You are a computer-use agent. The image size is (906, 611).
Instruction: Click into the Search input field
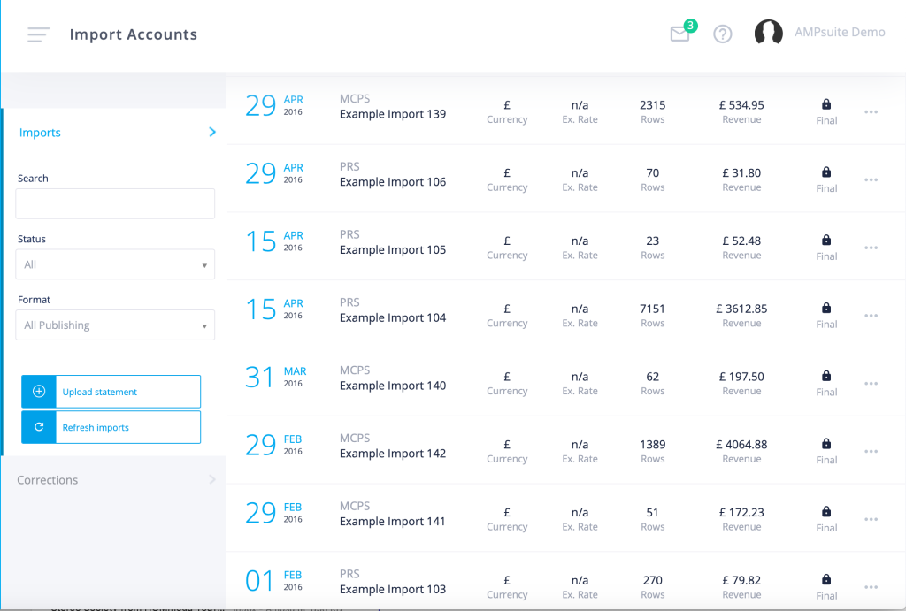click(115, 204)
